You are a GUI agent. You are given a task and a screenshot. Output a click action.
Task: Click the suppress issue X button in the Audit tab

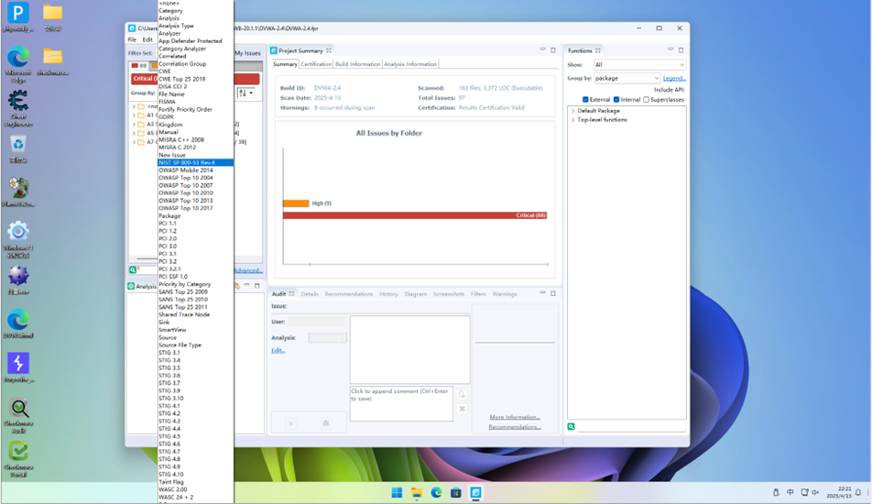coord(291,424)
